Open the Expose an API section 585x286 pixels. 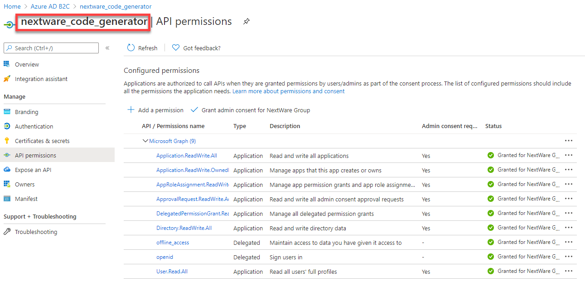point(33,170)
